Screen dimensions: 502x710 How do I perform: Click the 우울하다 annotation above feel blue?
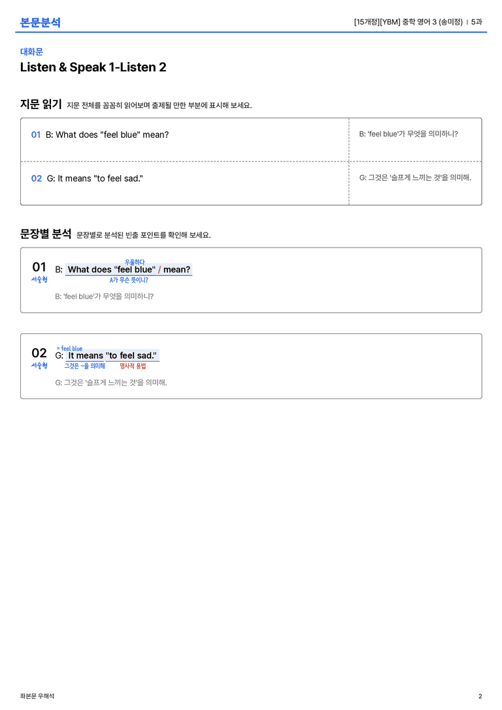135,262
